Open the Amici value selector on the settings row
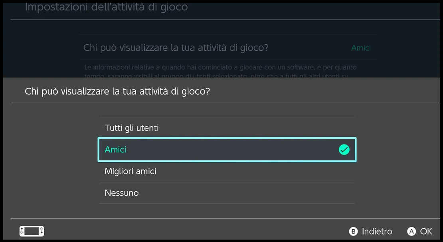 (x=361, y=48)
